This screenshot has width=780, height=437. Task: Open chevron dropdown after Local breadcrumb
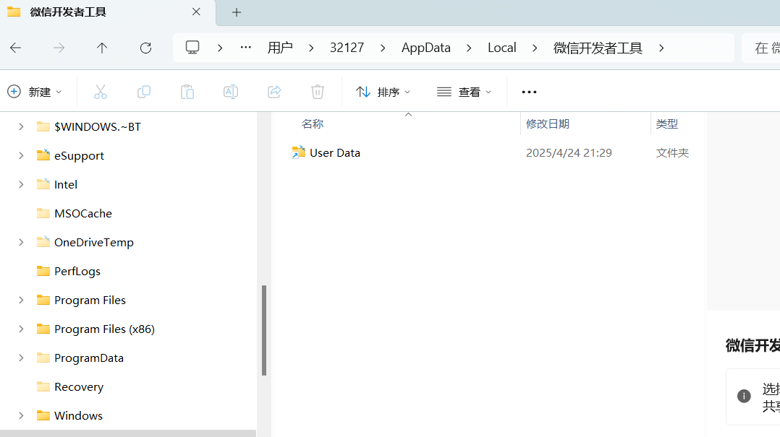535,48
